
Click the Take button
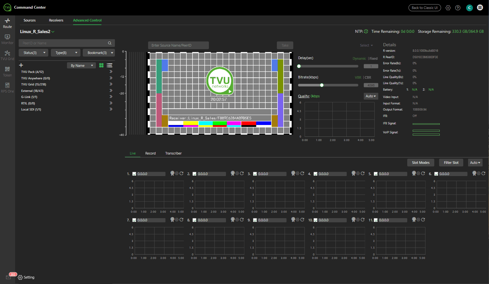pyautogui.click(x=285, y=45)
